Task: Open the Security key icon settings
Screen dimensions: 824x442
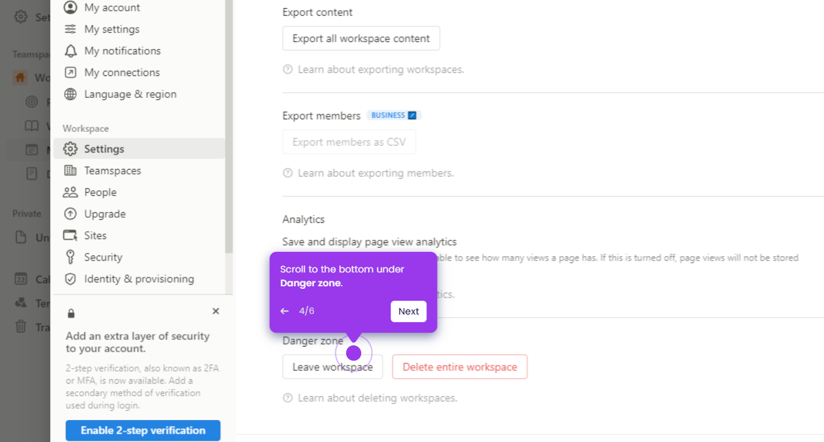Action: 71,257
